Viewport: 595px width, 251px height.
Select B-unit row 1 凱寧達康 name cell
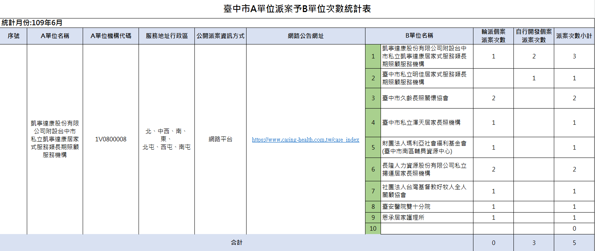(x=427, y=56)
